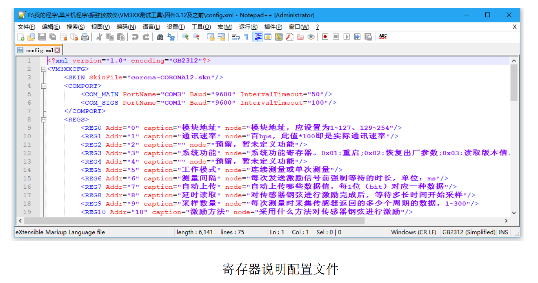538x283 pixels.
Task: Click the INS insert mode indicator
Action: [x=503, y=232]
